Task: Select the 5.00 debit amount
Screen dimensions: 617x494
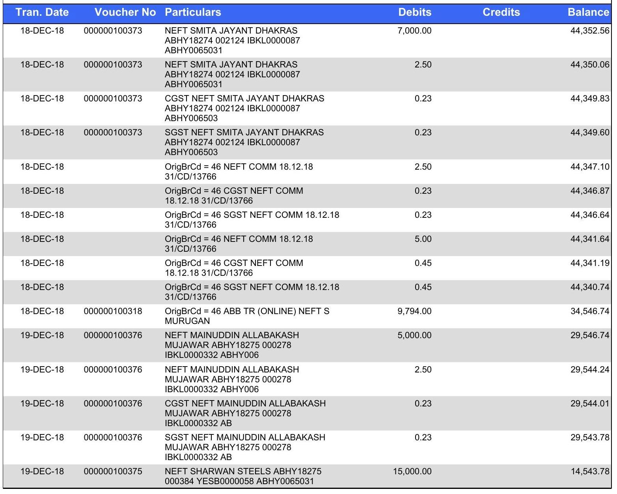Action: coord(423,239)
